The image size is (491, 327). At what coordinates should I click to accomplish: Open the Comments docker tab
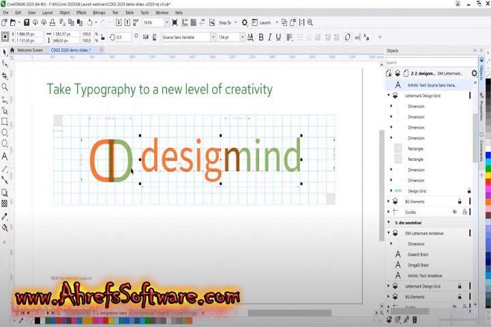(481, 147)
